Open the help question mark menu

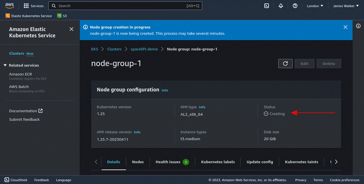click(295, 6)
